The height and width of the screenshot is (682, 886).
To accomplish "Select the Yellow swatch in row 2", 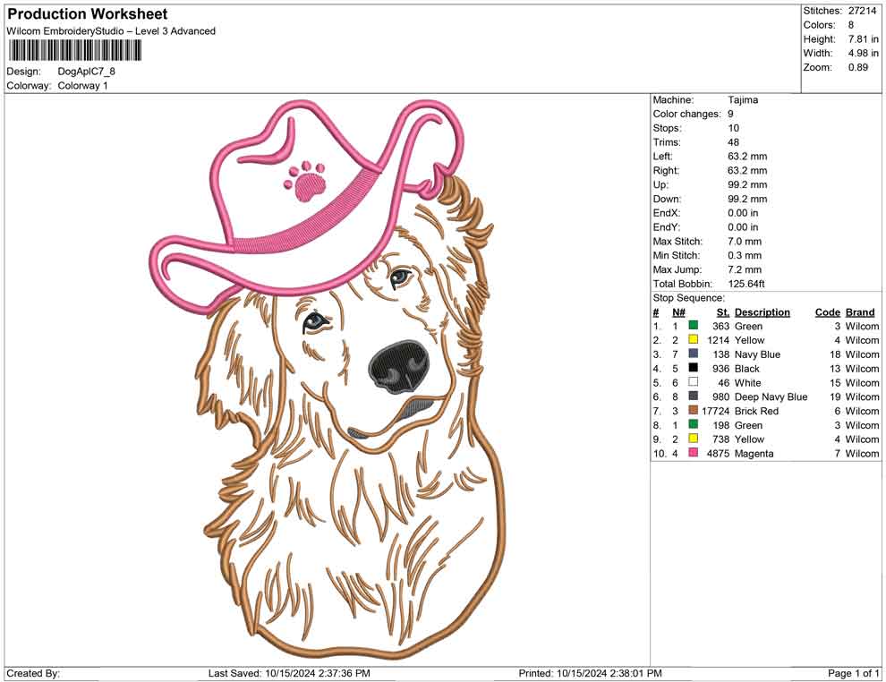I will coord(692,340).
